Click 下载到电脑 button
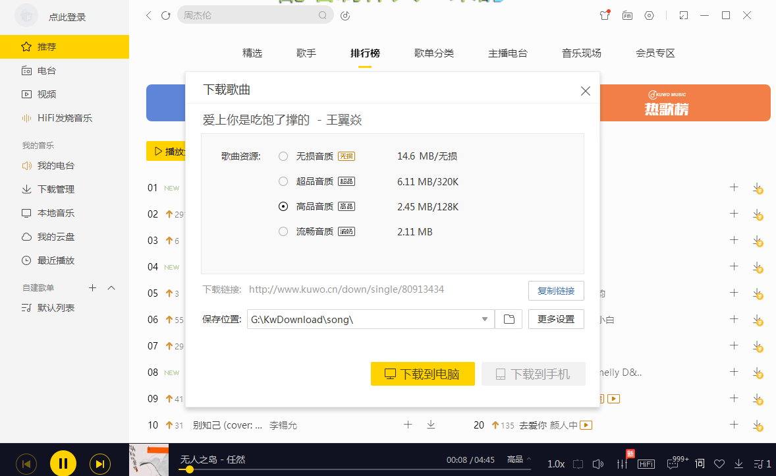The height and width of the screenshot is (476, 776). [423, 374]
